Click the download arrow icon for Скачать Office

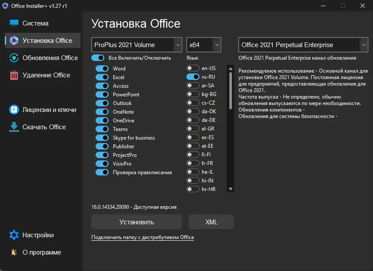click(x=14, y=127)
